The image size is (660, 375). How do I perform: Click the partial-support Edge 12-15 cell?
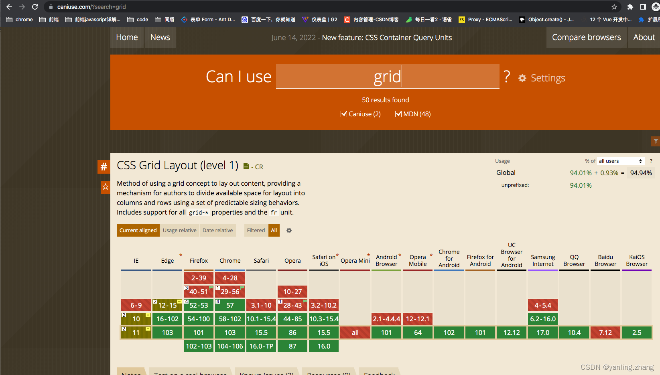pos(167,305)
